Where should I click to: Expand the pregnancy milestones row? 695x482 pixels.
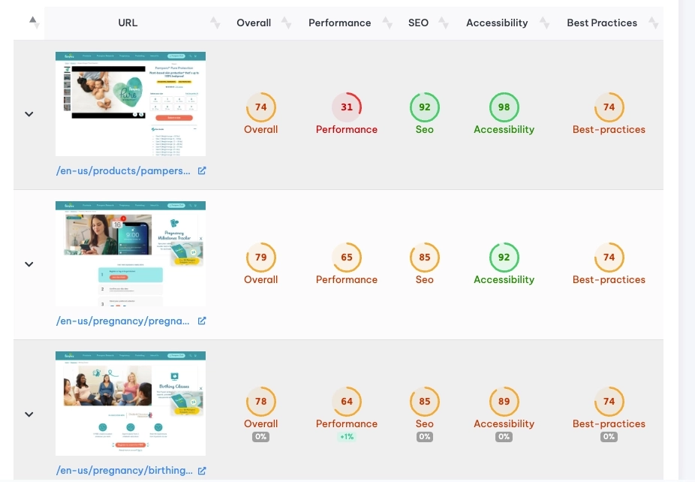pos(29,264)
